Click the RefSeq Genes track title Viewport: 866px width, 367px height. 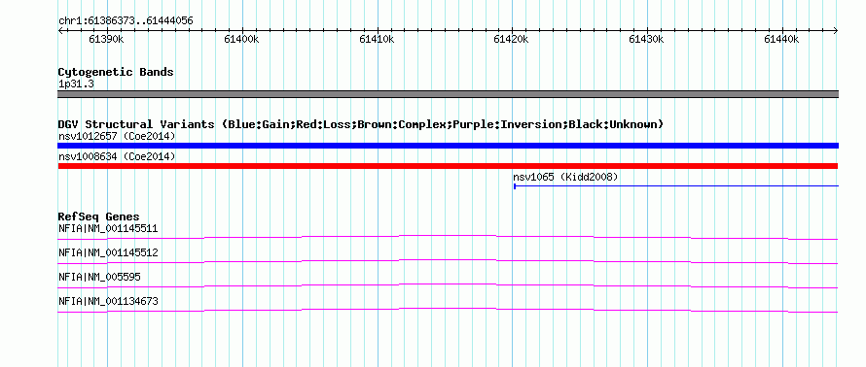[99, 217]
